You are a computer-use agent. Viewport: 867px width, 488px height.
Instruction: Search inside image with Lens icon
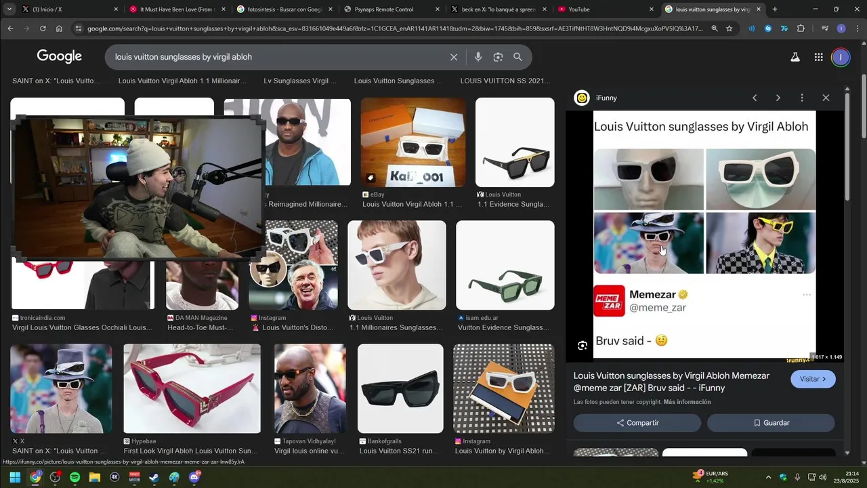[583, 346]
